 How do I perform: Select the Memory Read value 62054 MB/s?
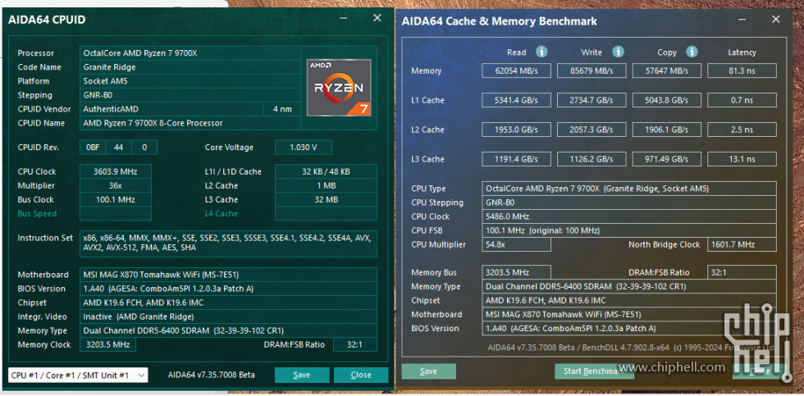516,71
